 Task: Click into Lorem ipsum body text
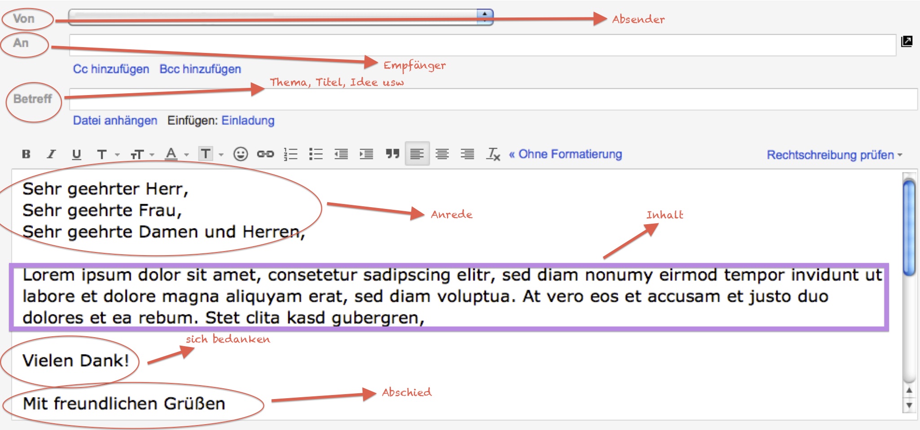[x=452, y=296]
